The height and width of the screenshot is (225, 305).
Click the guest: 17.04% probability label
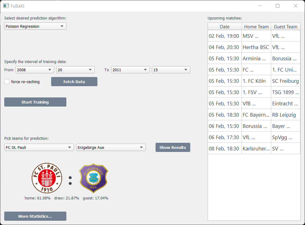(x=96, y=198)
